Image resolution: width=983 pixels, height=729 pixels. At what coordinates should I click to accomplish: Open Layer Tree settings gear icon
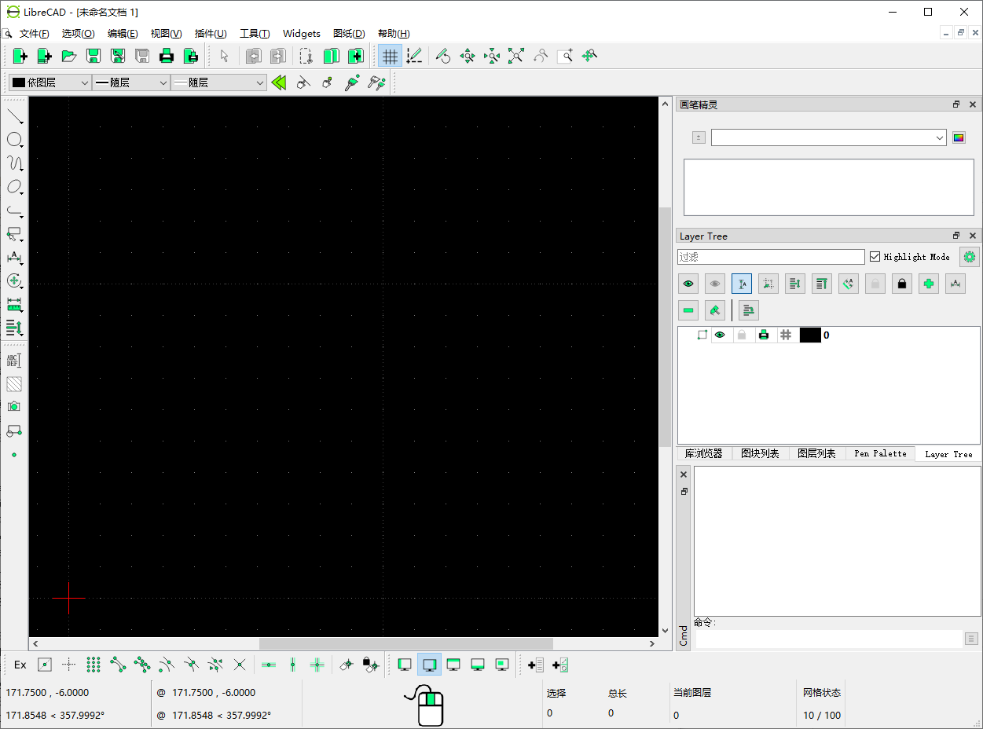(x=970, y=257)
